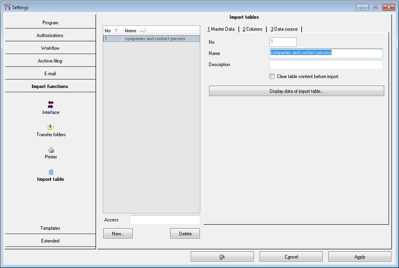Click the Description input field

tap(326, 65)
